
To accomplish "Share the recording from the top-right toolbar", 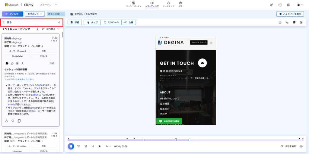I will (301, 22).
